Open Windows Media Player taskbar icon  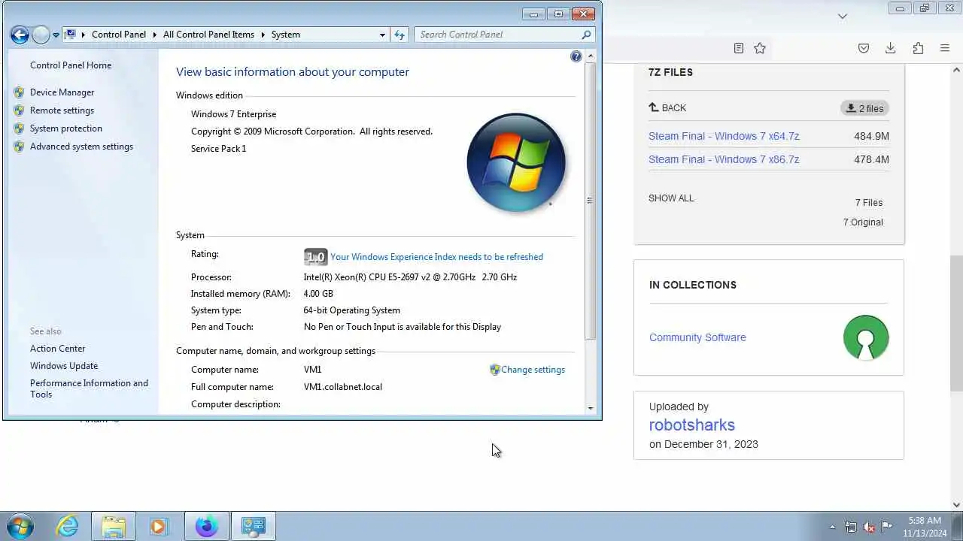[x=159, y=526]
